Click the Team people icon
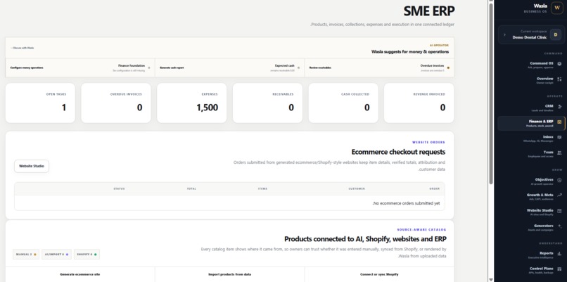The width and height of the screenshot is (567, 282). [559, 153]
